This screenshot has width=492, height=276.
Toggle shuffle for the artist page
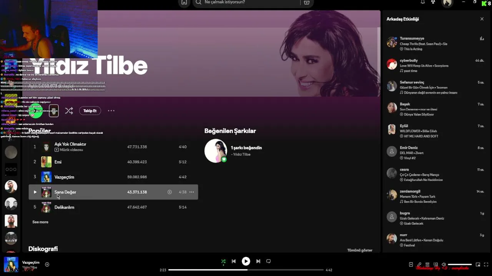[69, 111]
